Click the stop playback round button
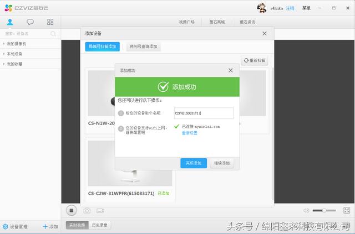This screenshot has height=234, width=355. point(71,210)
